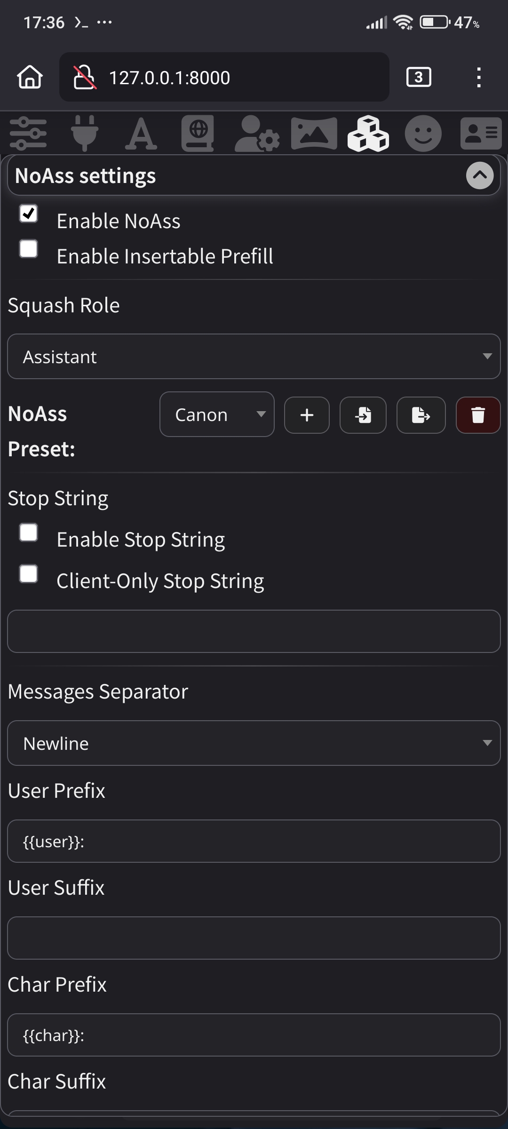Screen dimensions: 508x1129
Task: Open the Squash Role dropdown
Action: pyautogui.click(x=254, y=357)
